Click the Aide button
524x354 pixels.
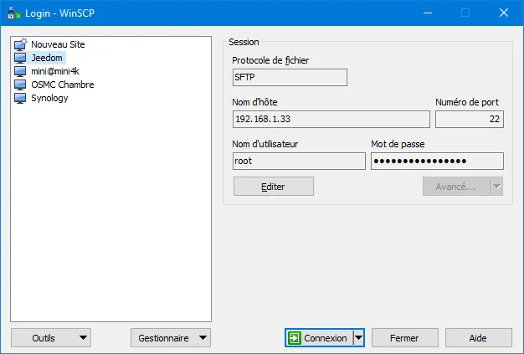tap(478, 338)
